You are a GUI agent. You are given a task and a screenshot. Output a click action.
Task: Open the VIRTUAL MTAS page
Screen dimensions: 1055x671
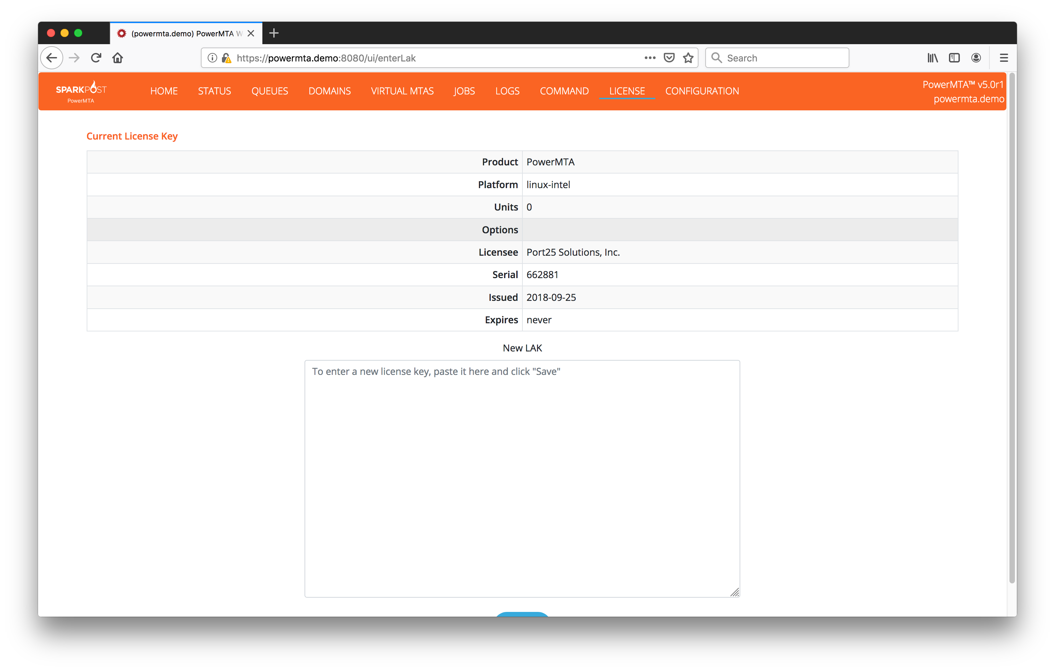coord(402,91)
